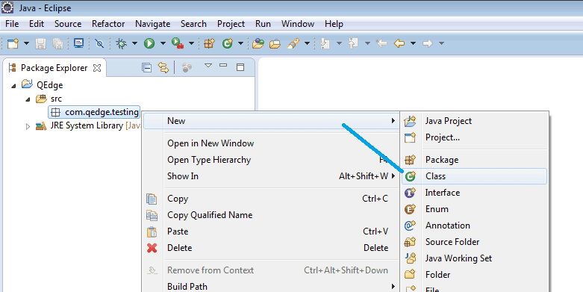Screen dimensions: 583x292
Task: Click the New Java Class toolbar icon
Action: click(x=228, y=43)
